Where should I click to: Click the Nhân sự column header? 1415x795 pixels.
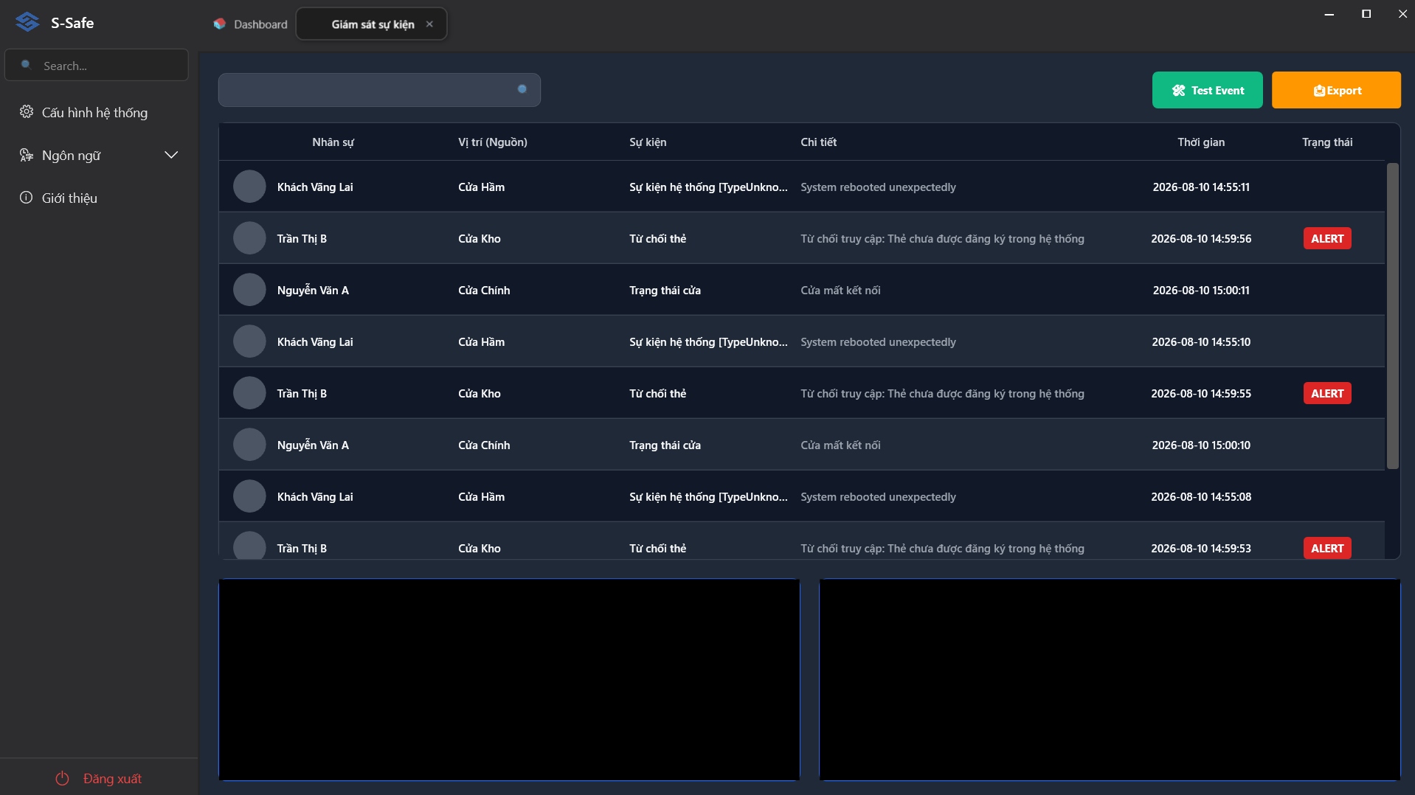point(333,142)
